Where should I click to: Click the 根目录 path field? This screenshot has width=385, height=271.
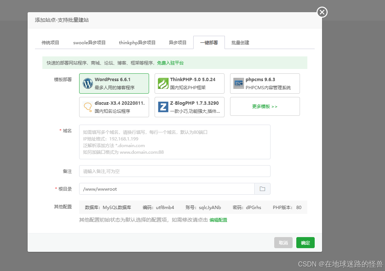click(167, 189)
